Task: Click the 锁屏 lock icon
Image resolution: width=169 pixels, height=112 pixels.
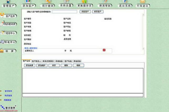Action: tap(8, 51)
